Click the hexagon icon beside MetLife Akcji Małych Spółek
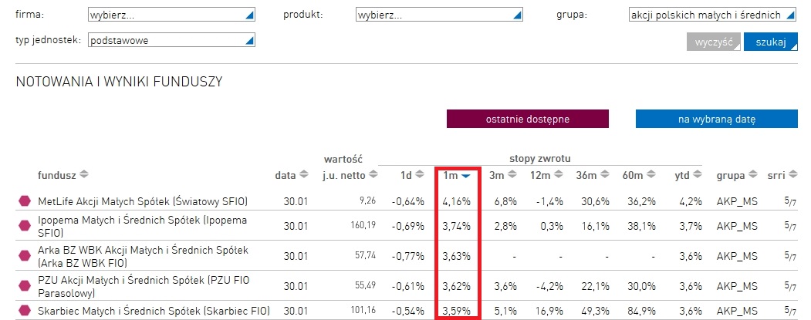 pos(25,201)
